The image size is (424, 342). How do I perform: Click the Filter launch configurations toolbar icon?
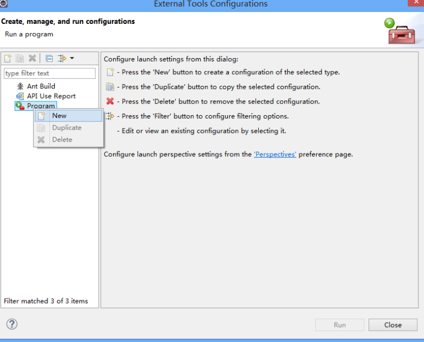[62, 58]
